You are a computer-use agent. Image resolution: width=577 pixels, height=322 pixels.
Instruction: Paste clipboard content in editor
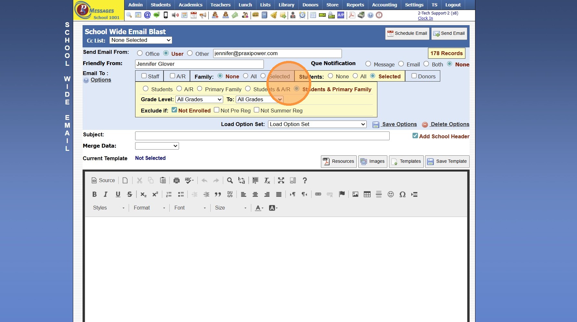pos(163,181)
